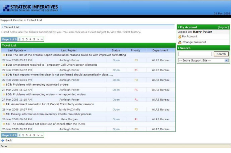Viewport: 231px width, 153px height.
Task: Click the search text input field
Action: [195, 54]
